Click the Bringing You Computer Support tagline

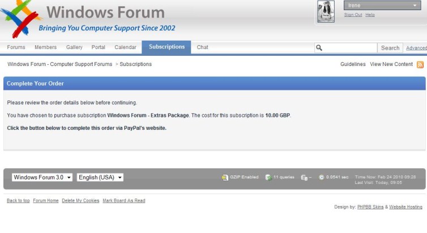[106, 28]
